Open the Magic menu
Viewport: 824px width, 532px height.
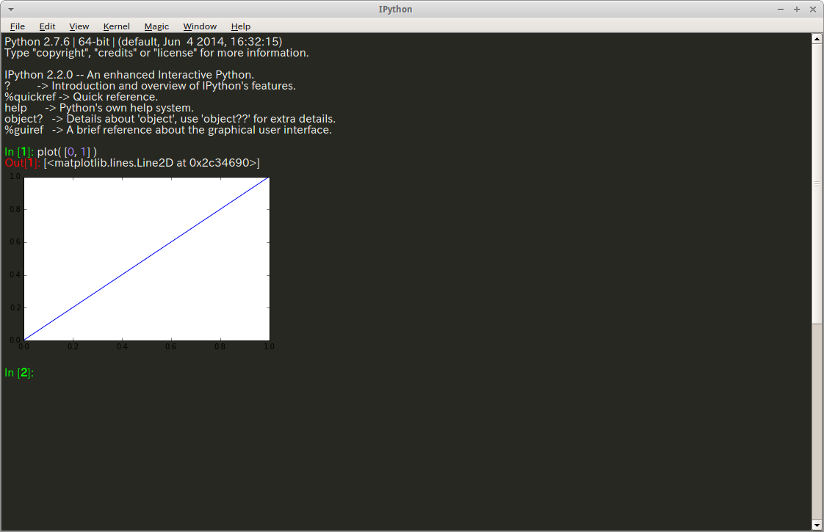click(156, 26)
